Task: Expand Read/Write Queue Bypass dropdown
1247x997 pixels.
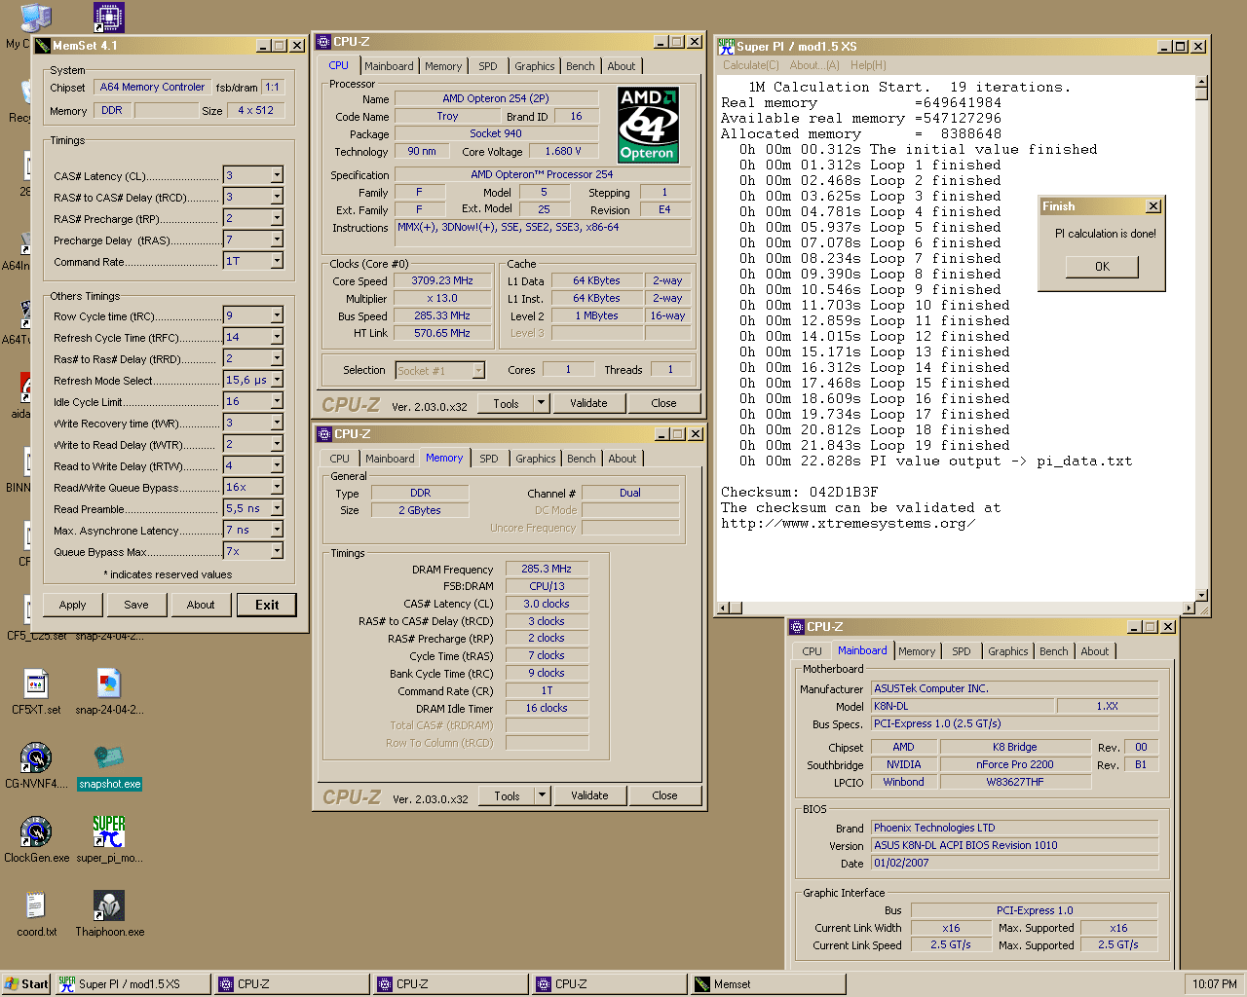Action: 277,487
